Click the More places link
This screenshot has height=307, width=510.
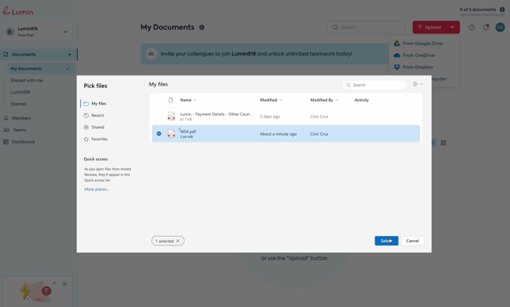pyautogui.click(x=97, y=189)
